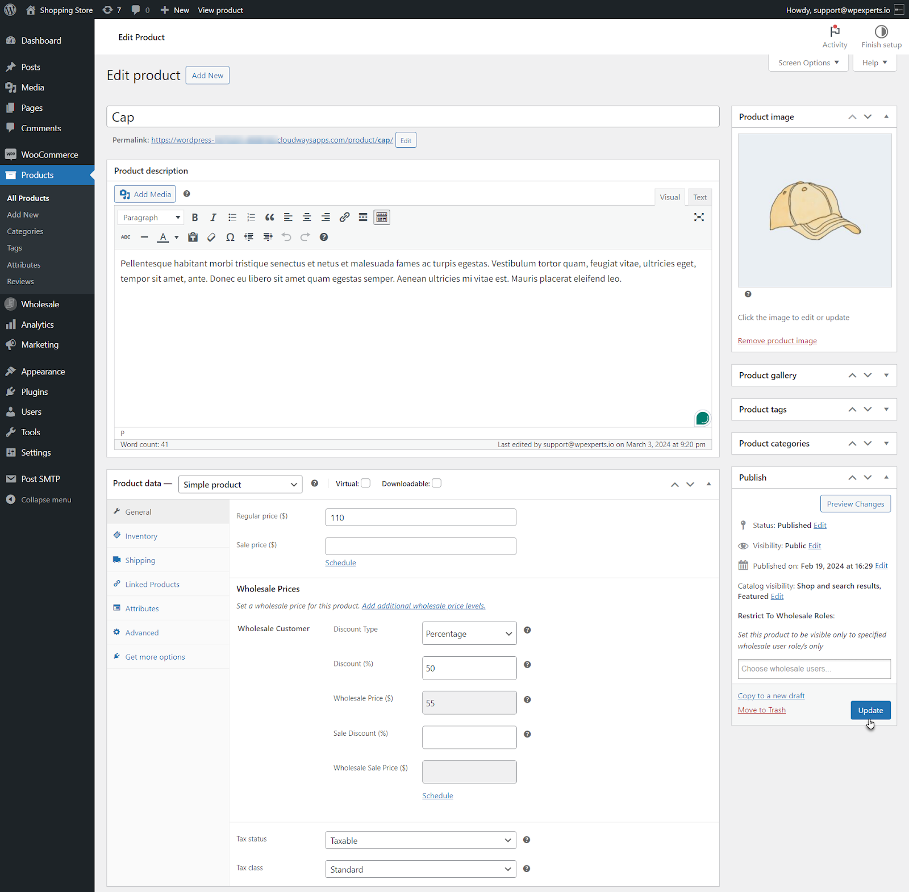Click Add New button beside Edit product
909x892 pixels.
pyautogui.click(x=207, y=76)
